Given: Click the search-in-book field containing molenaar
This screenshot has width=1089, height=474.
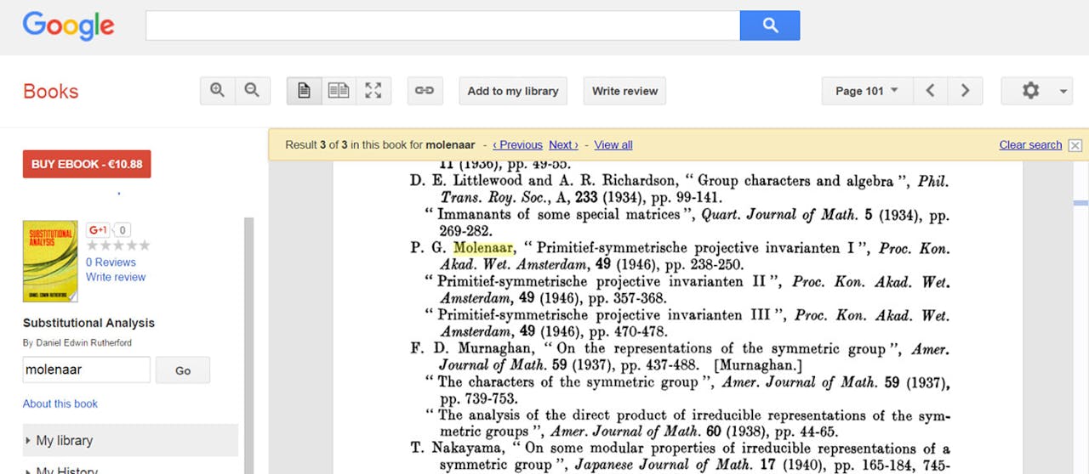Looking at the screenshot, I should pos(86,370).
